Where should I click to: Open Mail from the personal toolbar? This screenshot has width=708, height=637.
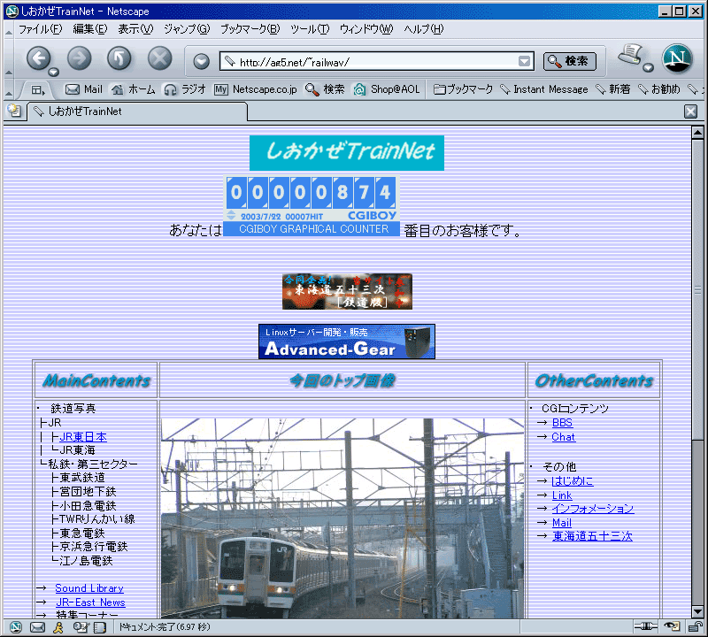(x=84, y=89)
